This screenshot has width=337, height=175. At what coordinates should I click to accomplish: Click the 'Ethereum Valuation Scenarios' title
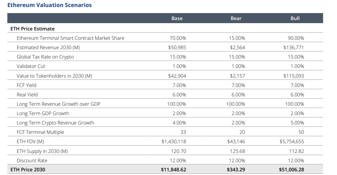[x=49, y=5]
